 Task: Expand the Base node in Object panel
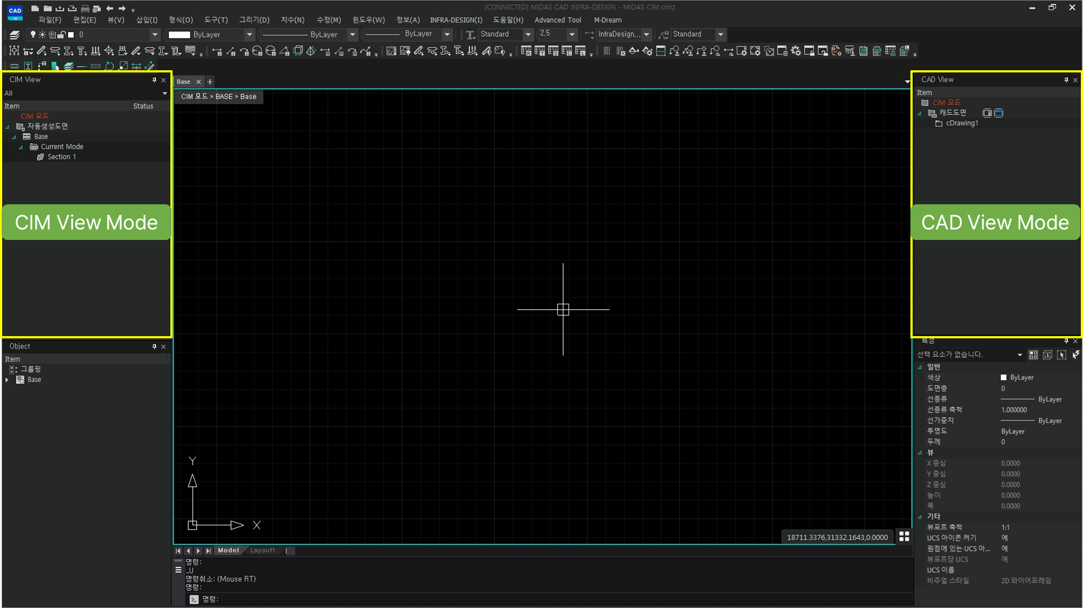(x=7, y=380)
